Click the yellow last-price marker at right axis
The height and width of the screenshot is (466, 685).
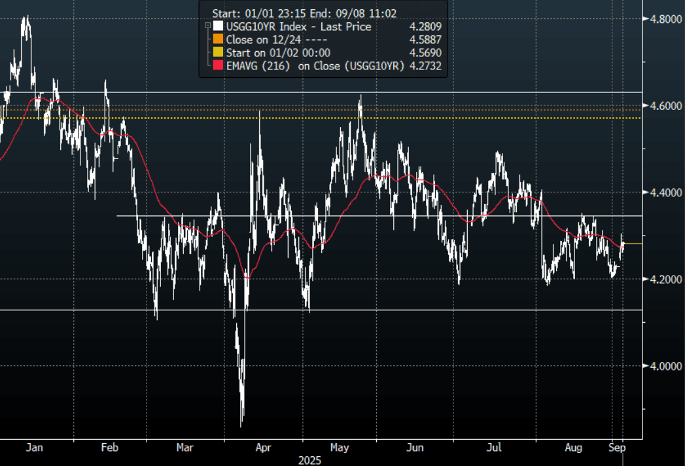(633, 244)
